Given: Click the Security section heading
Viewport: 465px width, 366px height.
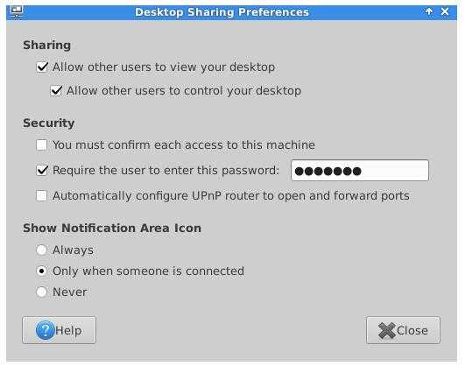Looking at the screenshot, I should coord(49,123).
